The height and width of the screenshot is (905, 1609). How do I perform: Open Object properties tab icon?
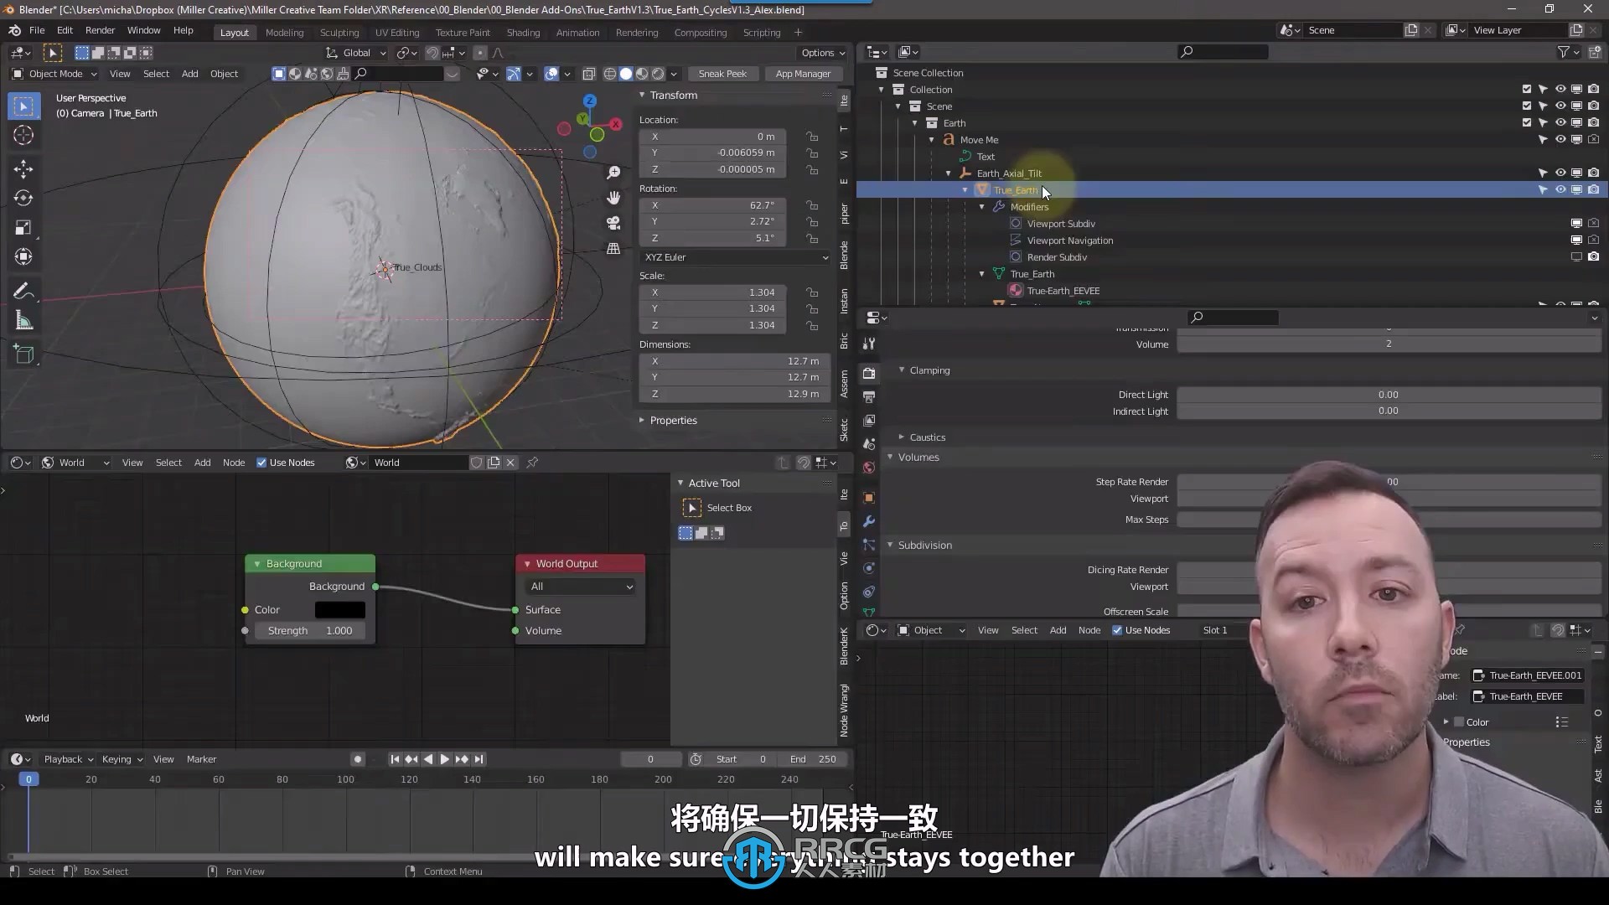[x=869, y=498]
